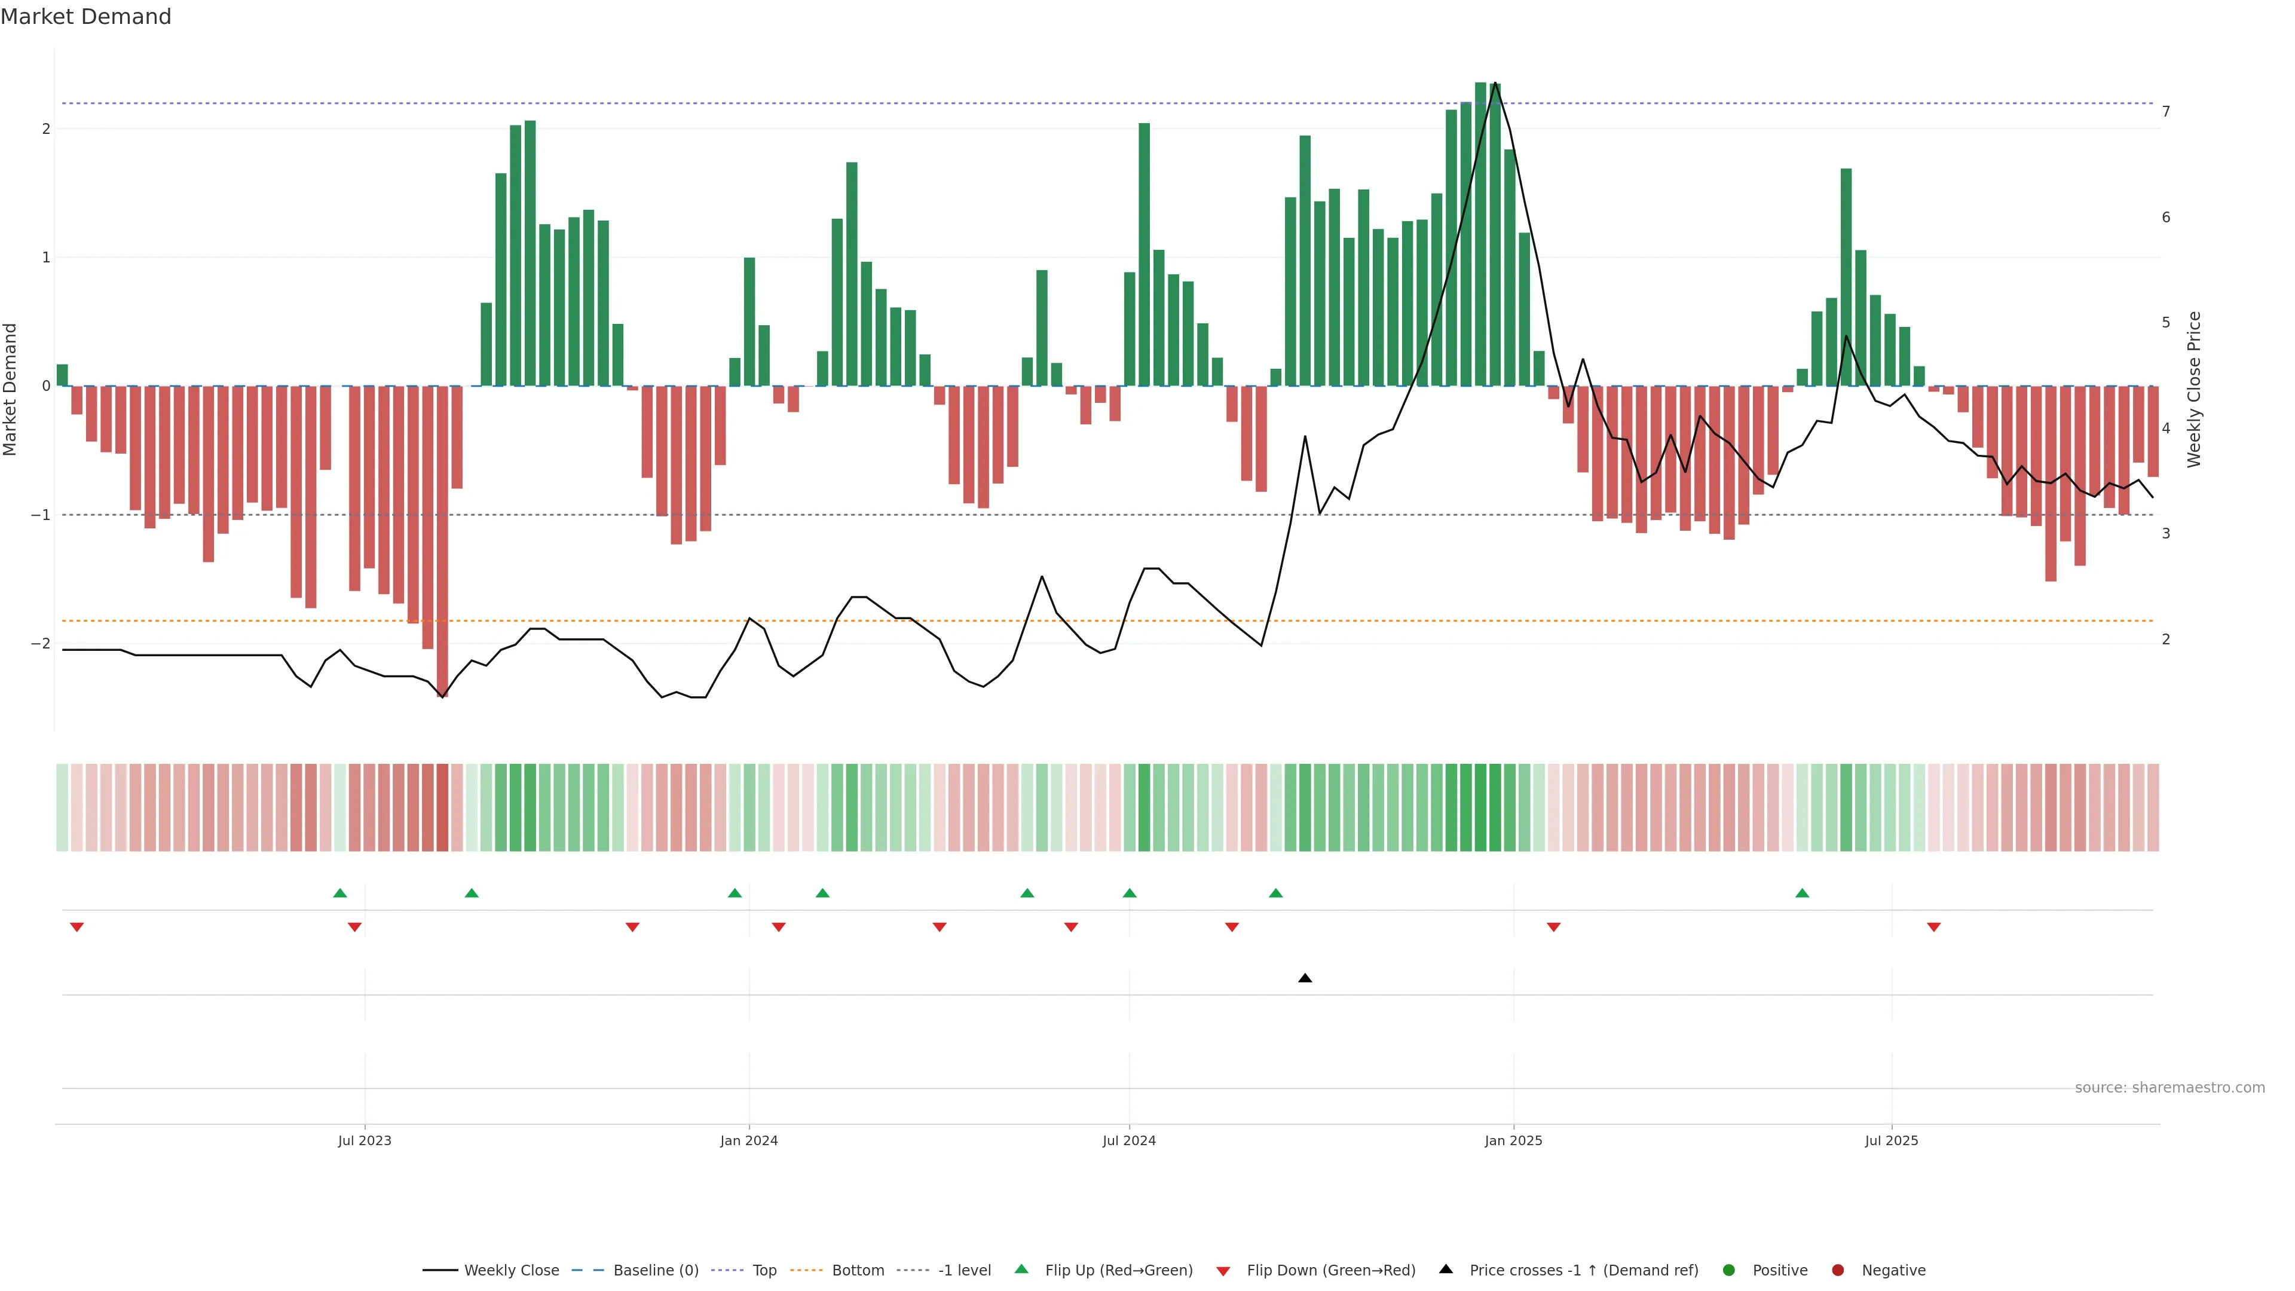
Task: Click the Price crosses -1 legend triangle
Action: click(1446, 1269)
